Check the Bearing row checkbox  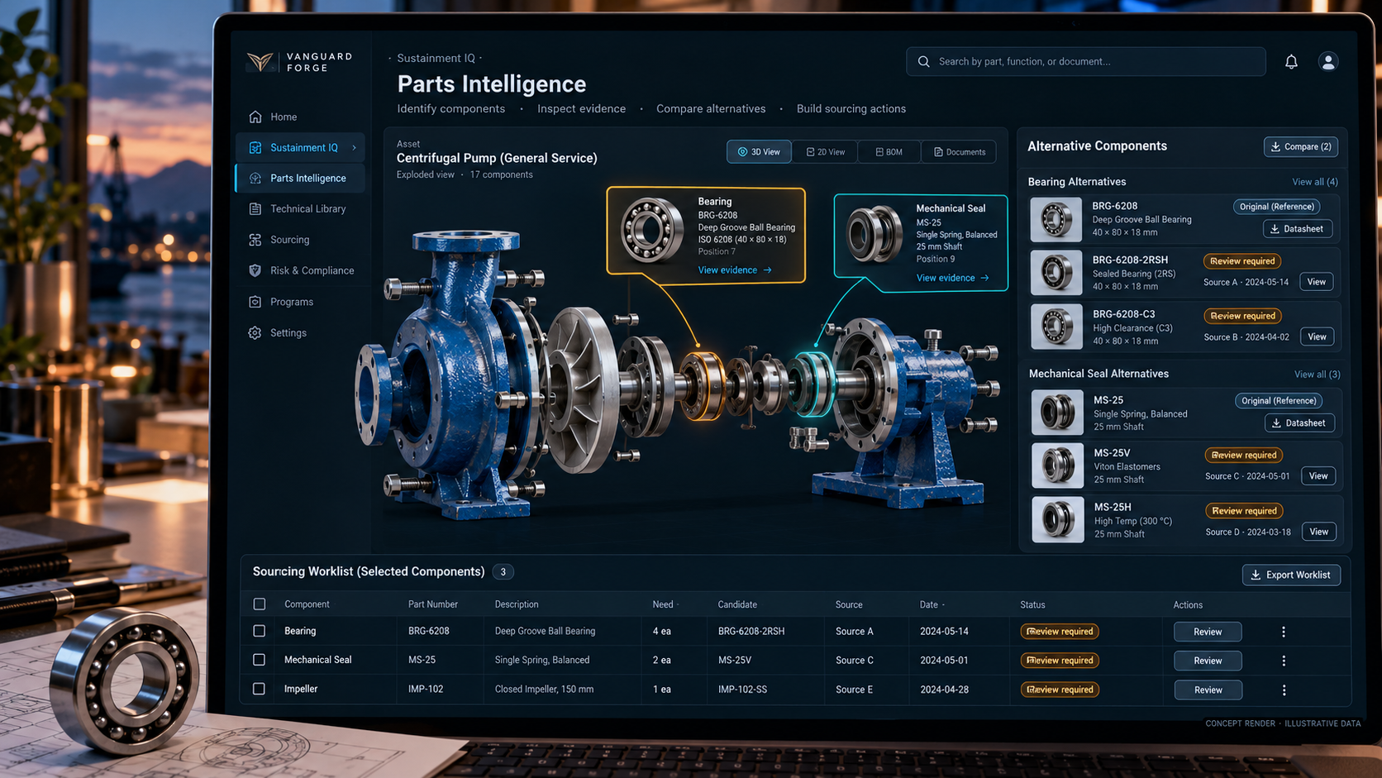pos(260,631)
